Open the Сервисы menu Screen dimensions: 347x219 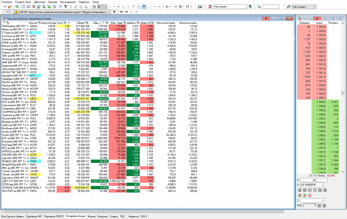point(84,2)
